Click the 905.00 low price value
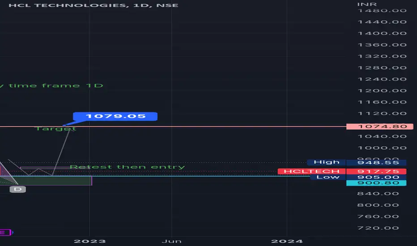This screenshot has height=246, width=417. (376, 177)
